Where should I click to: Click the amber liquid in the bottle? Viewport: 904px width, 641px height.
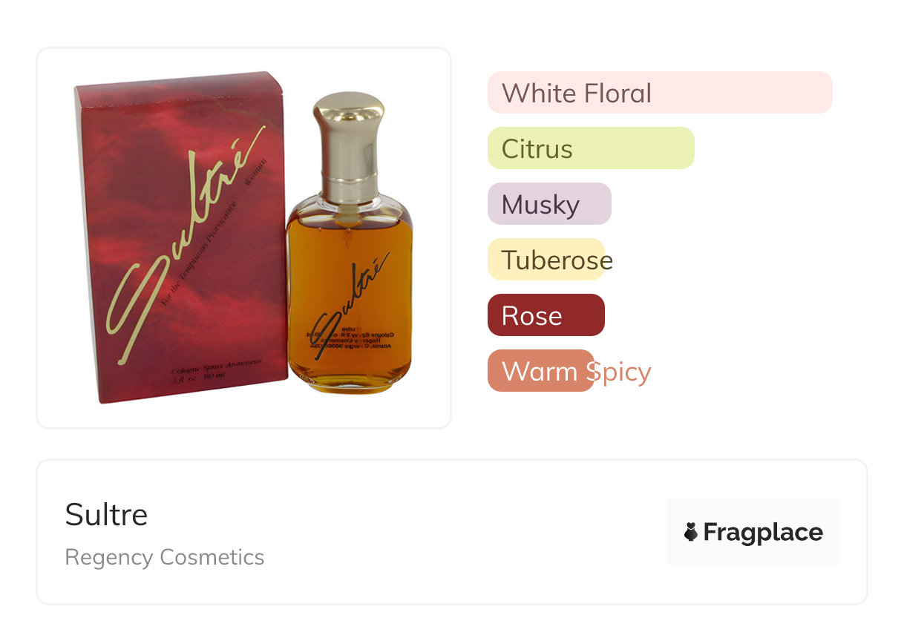[349, 297]
